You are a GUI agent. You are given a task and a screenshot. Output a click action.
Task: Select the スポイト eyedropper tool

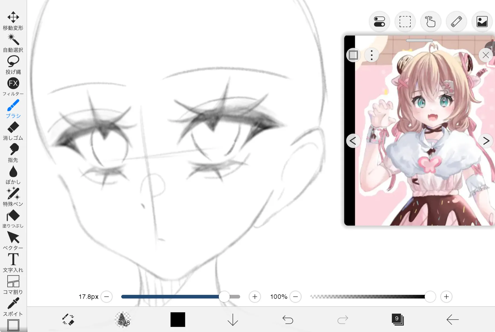(x=13, y=307)
